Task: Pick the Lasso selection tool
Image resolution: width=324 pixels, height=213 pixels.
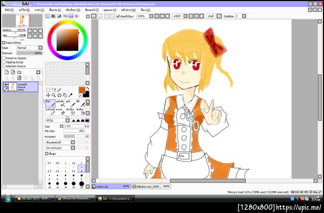Action: pyautogui.click(x=53, y=90)
